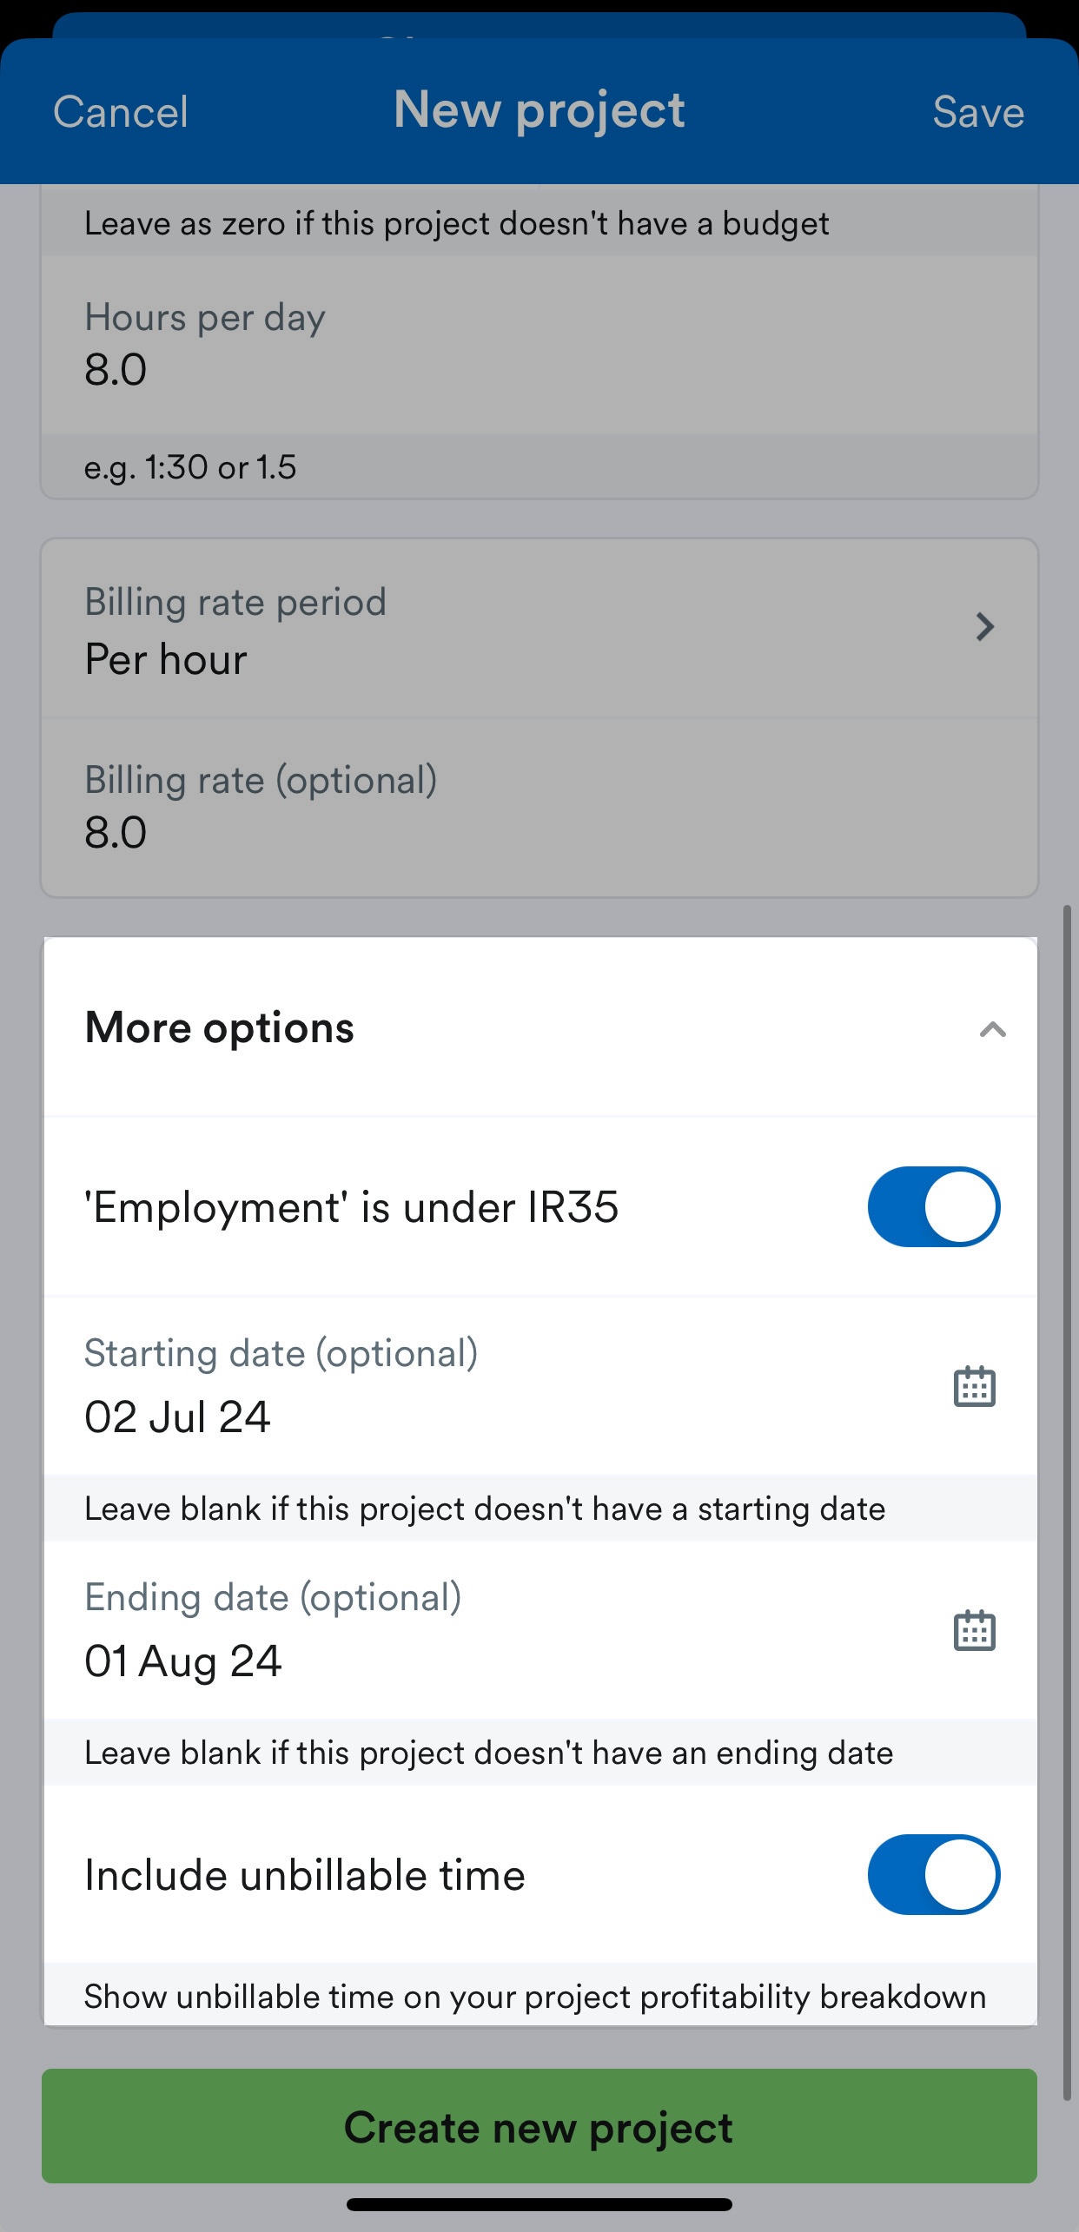Tap Create new project button
Image resolution: width=1079 pixels, height=2232 pixels.
click(x=539, y=2126)
